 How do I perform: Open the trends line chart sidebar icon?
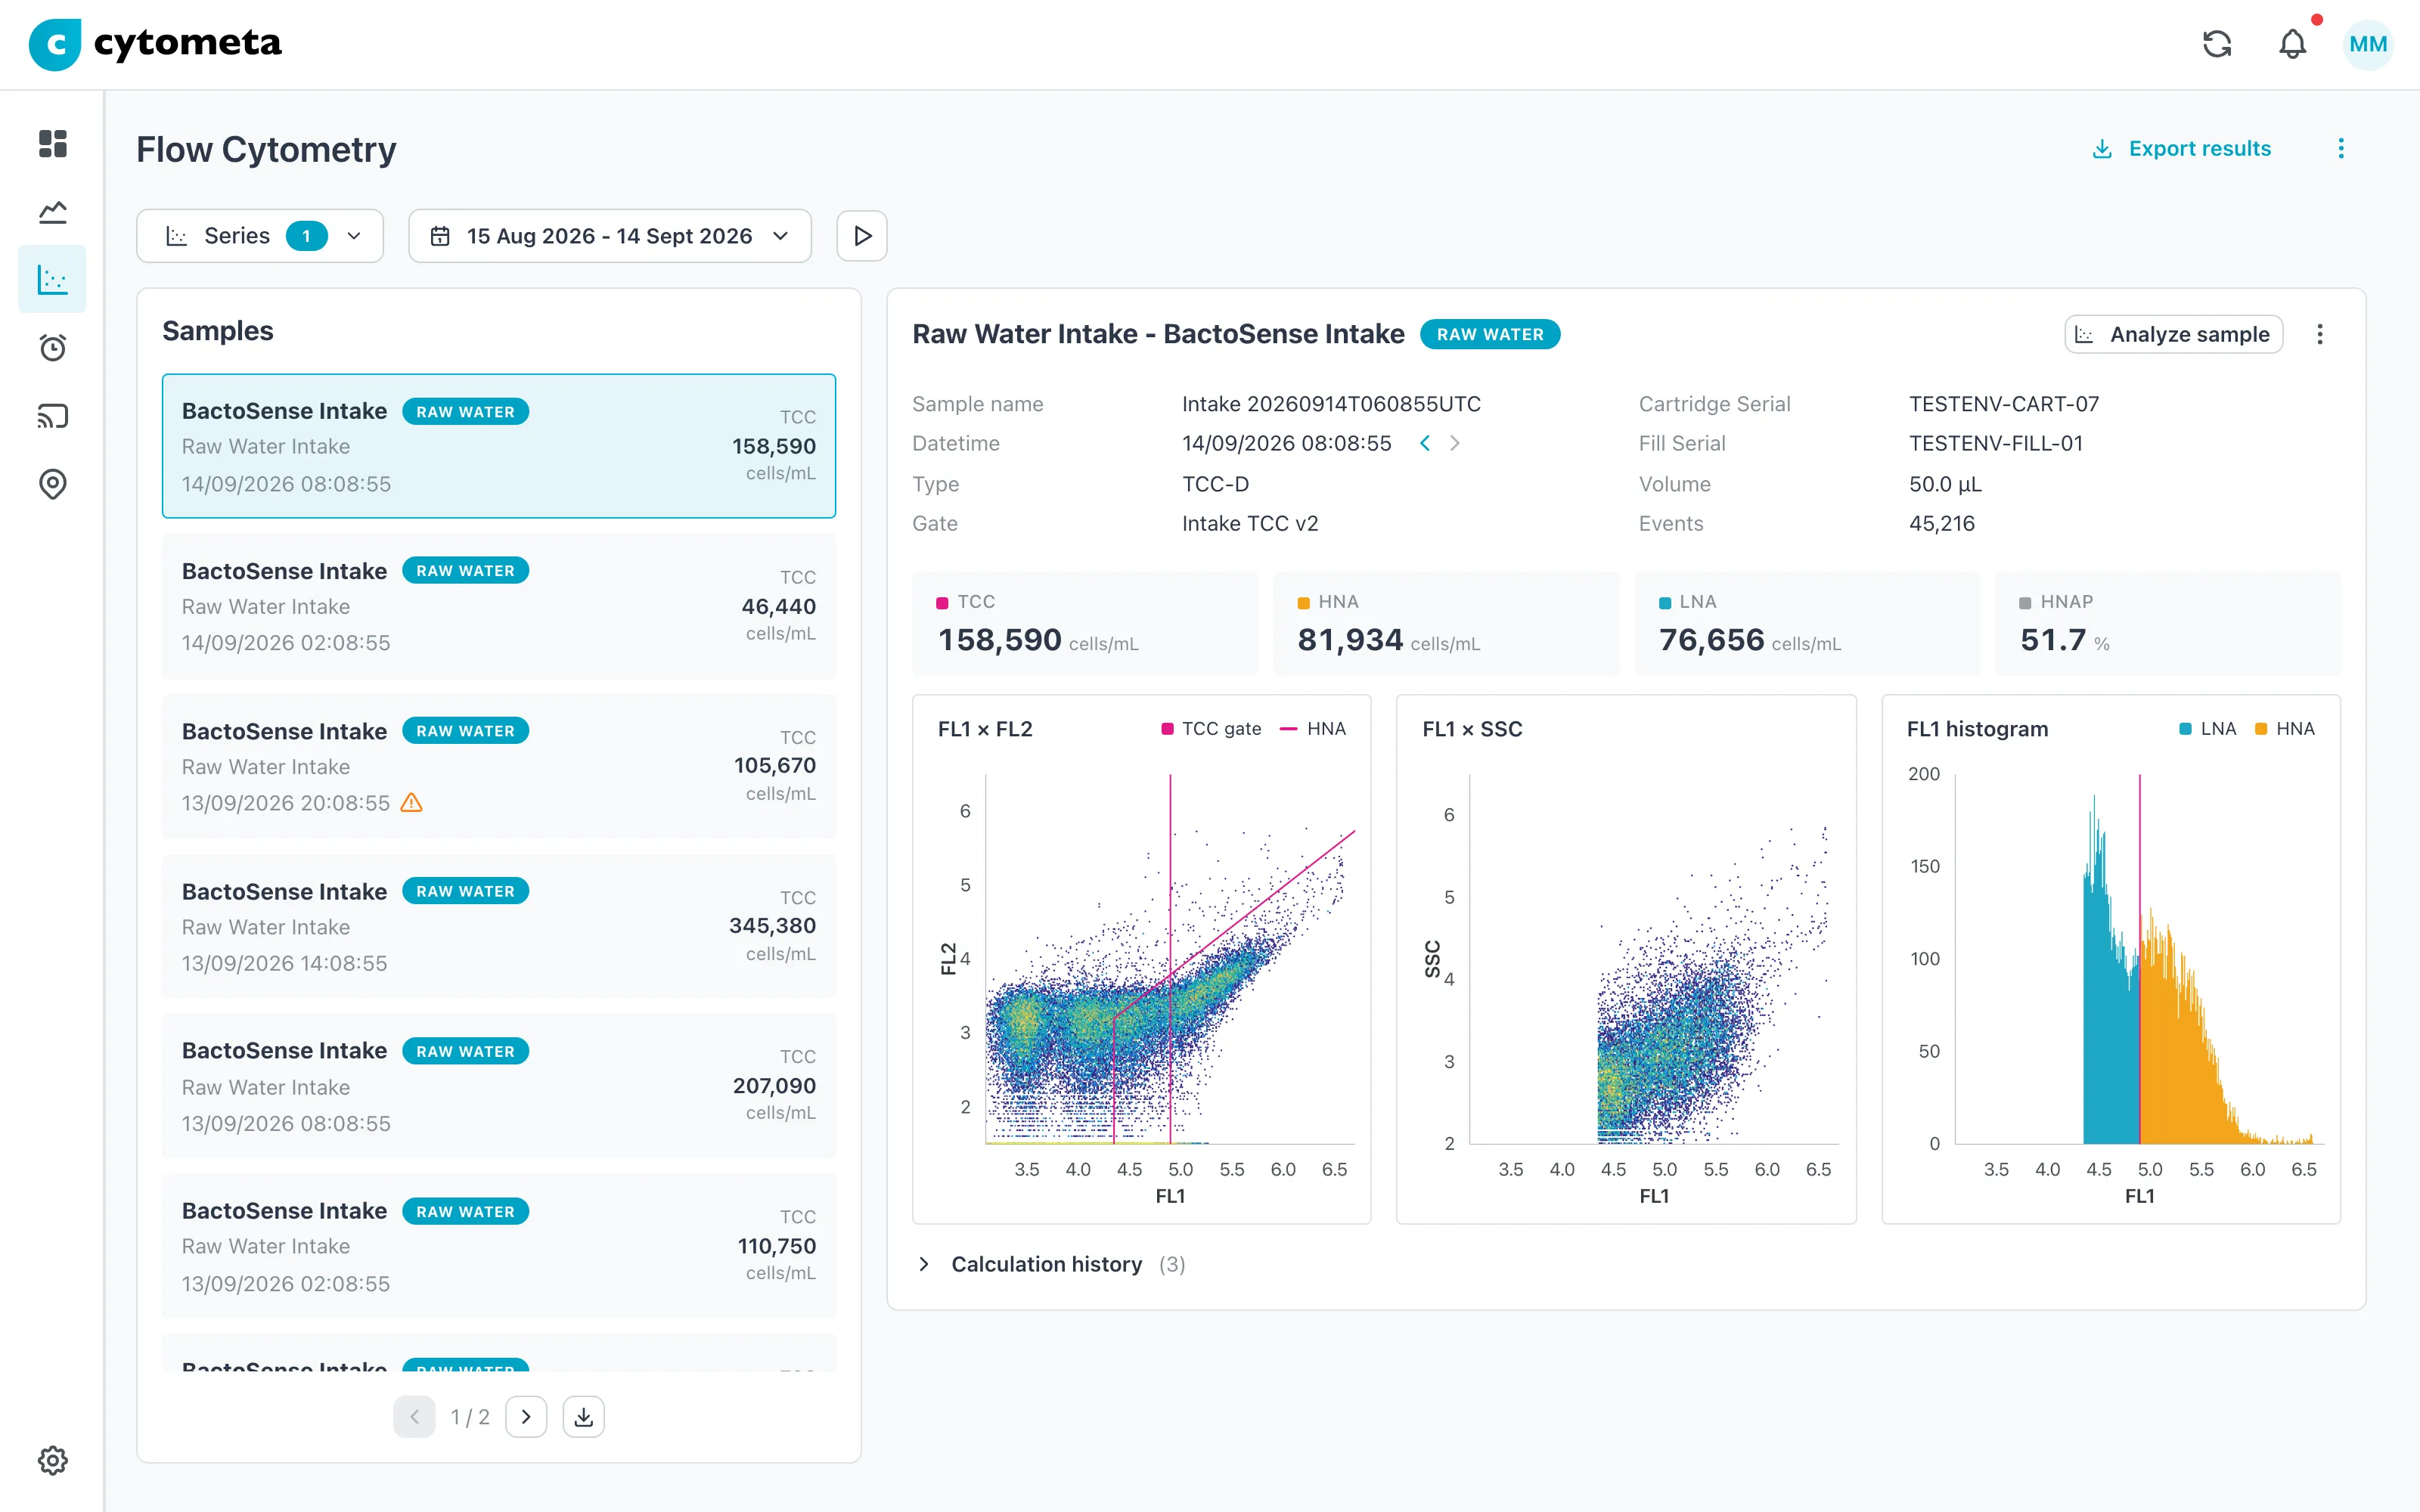(x=53, y=212)
